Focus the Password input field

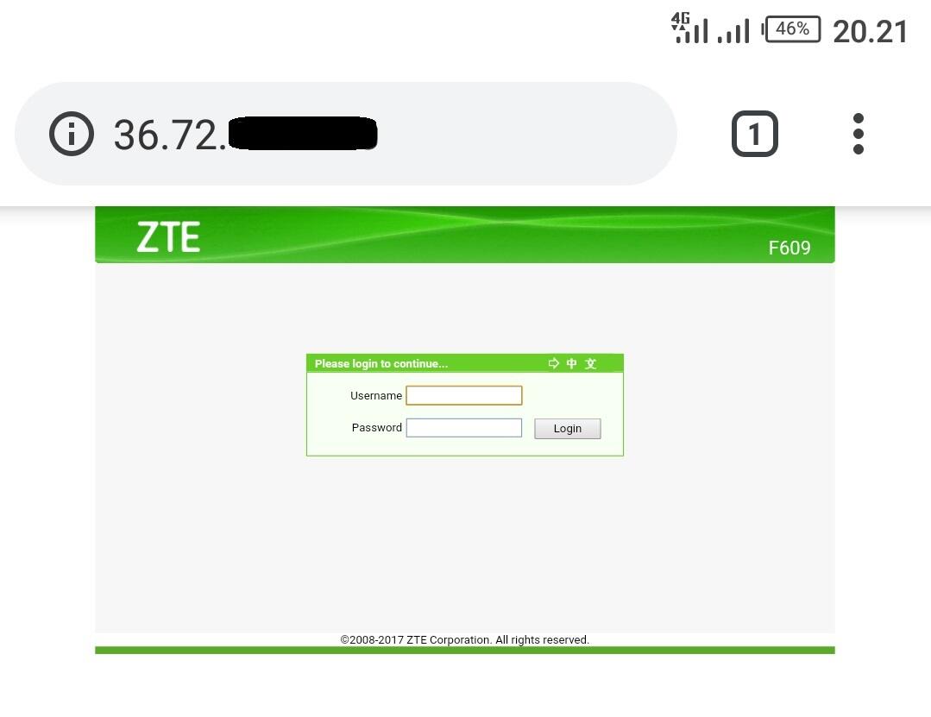click(463, 428)
